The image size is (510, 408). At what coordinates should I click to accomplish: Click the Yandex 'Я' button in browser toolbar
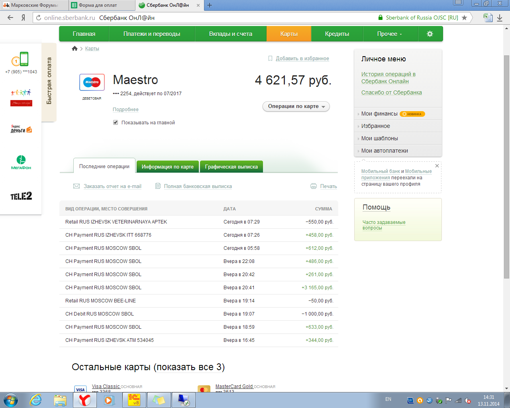(24, 18)
